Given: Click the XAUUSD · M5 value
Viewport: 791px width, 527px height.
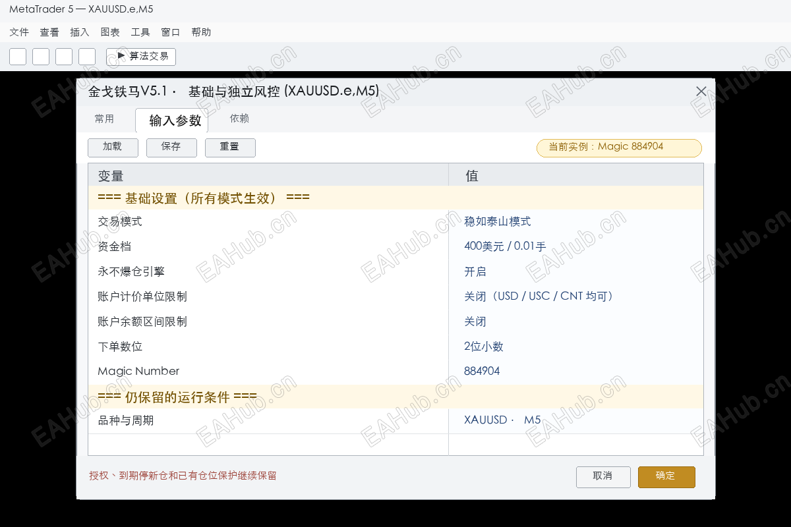Looking at the screenshot, I should (x=502, y=420).
